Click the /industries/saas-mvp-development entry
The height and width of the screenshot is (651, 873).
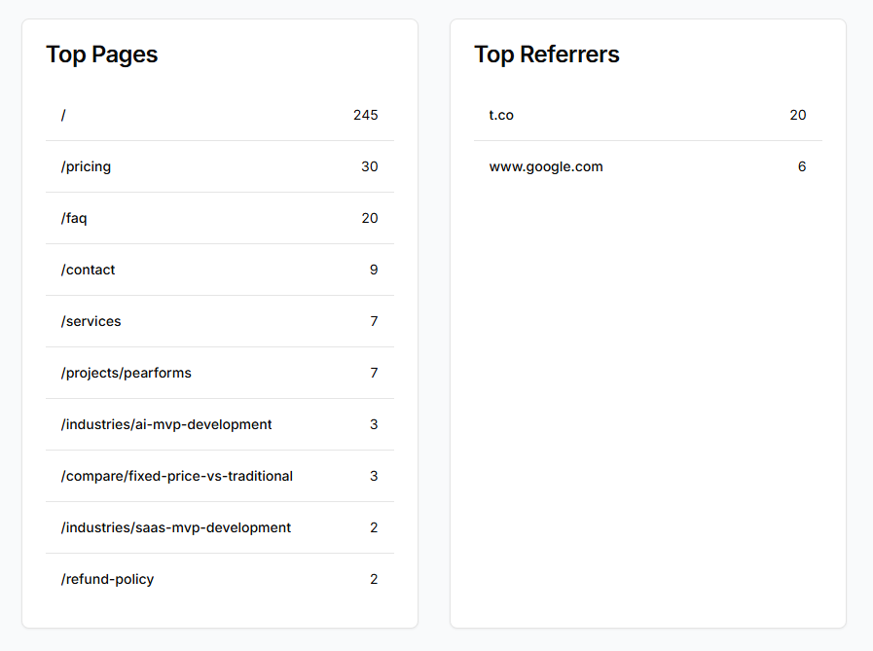click(x=175, y=527)
